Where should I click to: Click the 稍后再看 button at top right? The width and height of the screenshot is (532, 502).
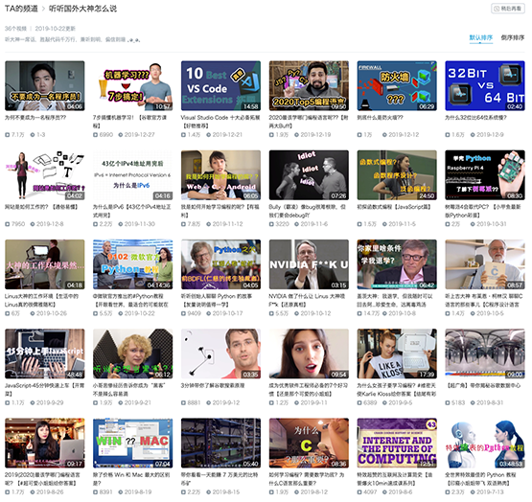pos(508,9)
